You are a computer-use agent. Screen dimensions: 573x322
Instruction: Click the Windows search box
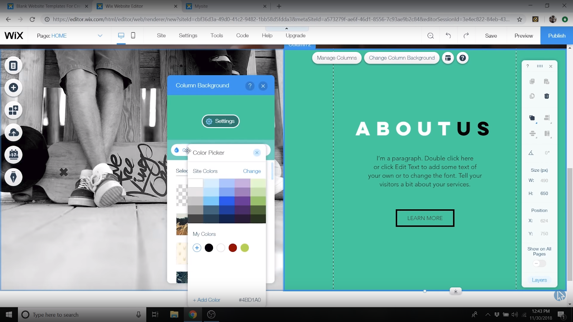pyautogui.click(x=82, y=315)
